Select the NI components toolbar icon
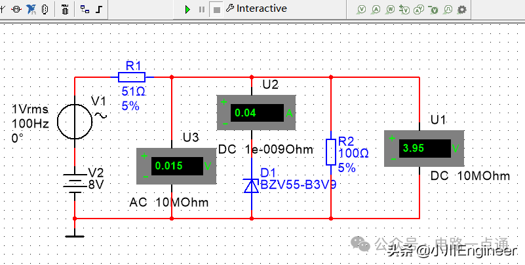Image resolution: width=525 pixels, height=265 pixels. 31,9
